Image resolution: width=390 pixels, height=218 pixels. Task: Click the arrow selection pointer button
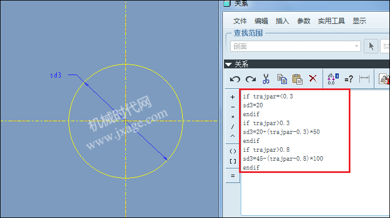tap(371, 46)
